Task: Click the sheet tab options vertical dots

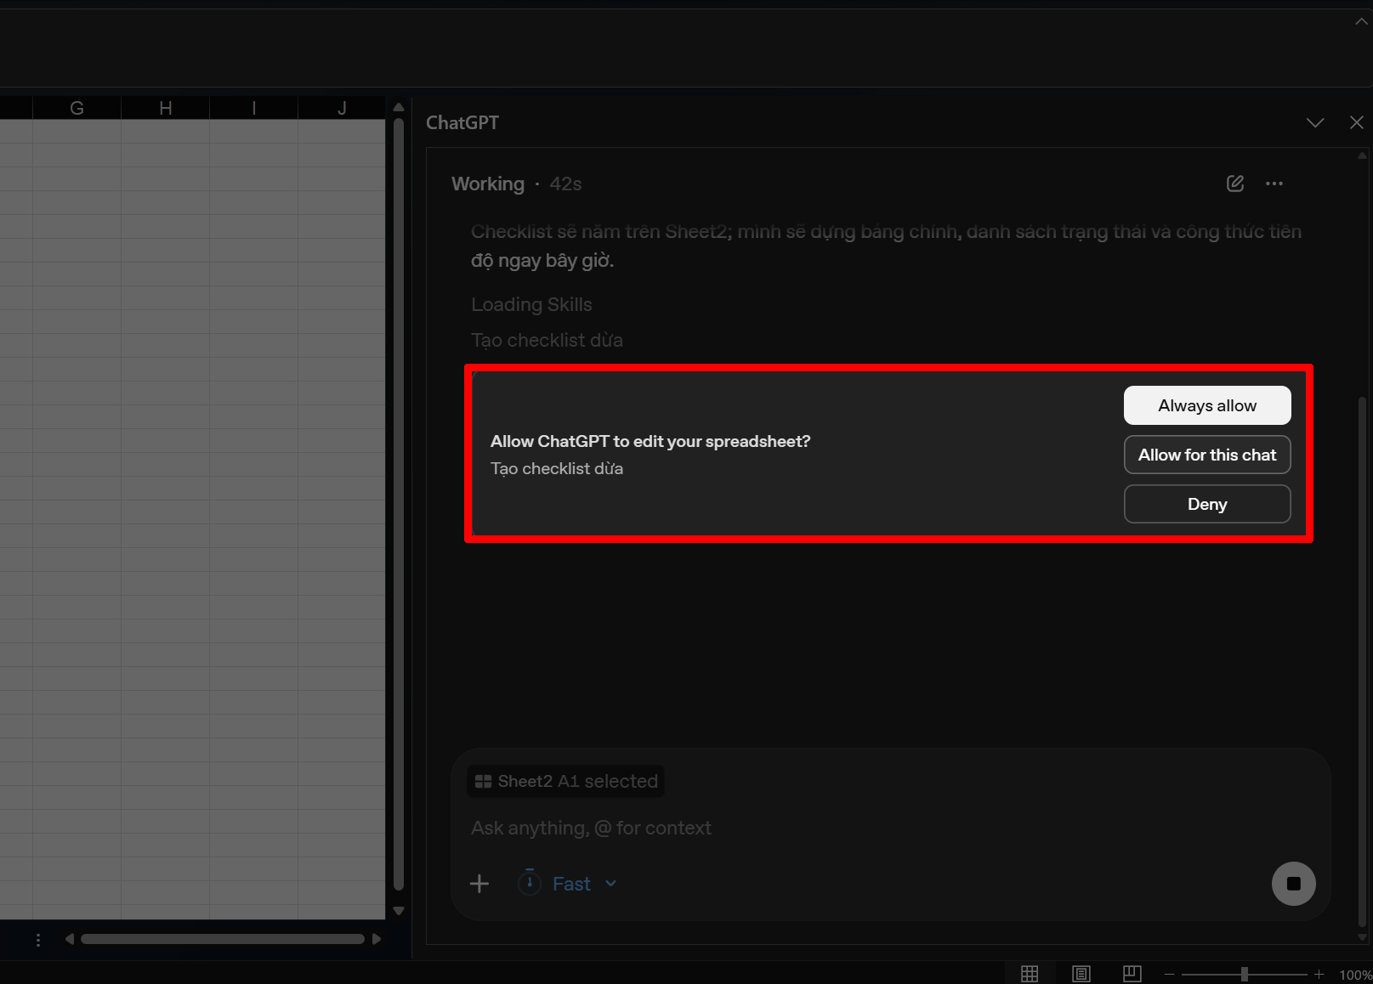Action: [x=37, y=939]
